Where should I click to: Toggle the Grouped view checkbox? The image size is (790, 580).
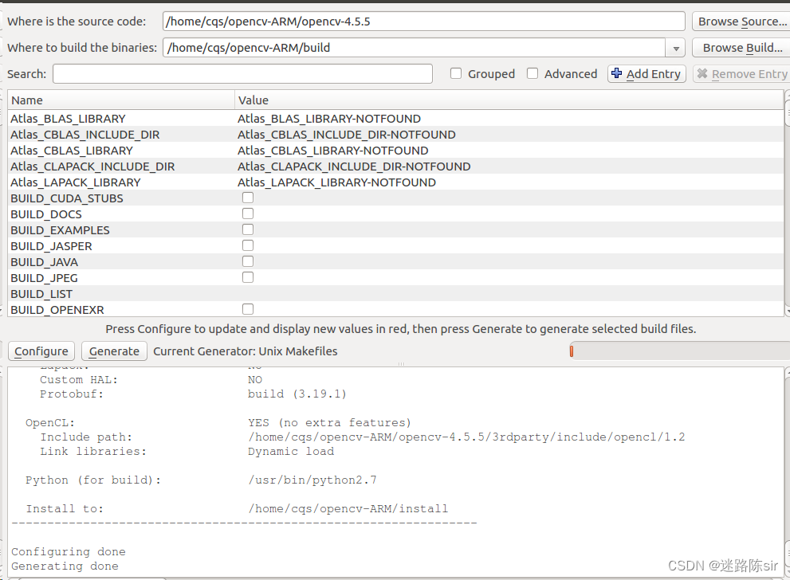pyautogui.click(x=455, y=73)
